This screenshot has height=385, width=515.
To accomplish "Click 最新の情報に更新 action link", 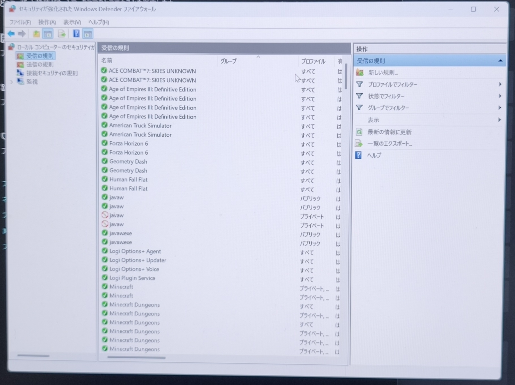I will click(389, 132).
